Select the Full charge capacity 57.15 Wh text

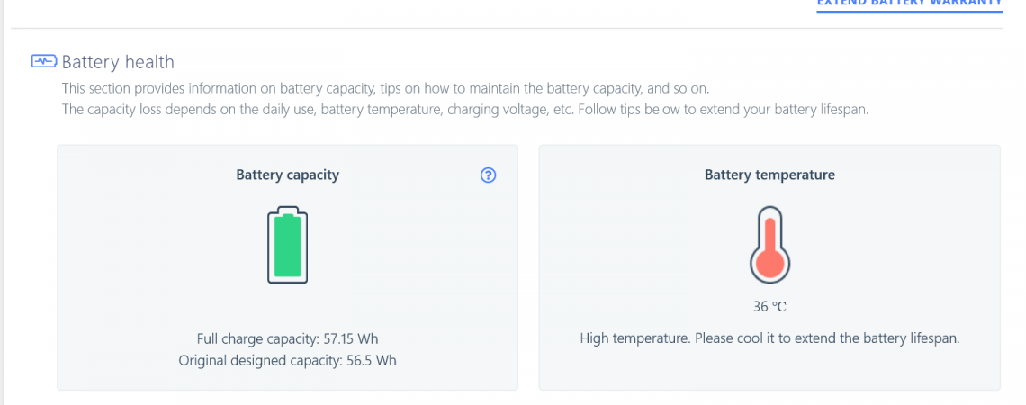pos(287,339)
